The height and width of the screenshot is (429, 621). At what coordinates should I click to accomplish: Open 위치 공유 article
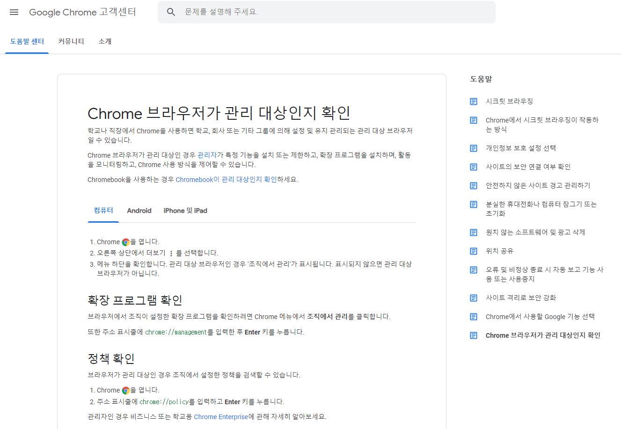[x=499, y=251]
